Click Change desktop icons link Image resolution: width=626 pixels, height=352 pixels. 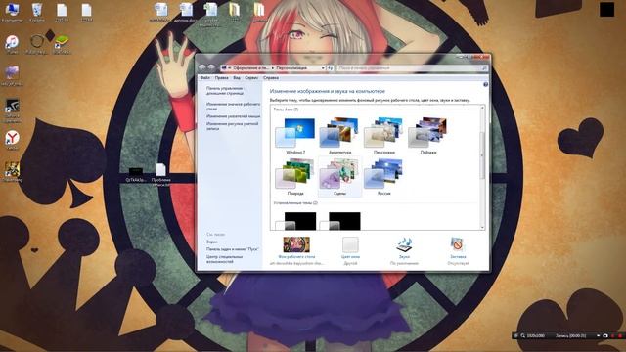point(233,106)
